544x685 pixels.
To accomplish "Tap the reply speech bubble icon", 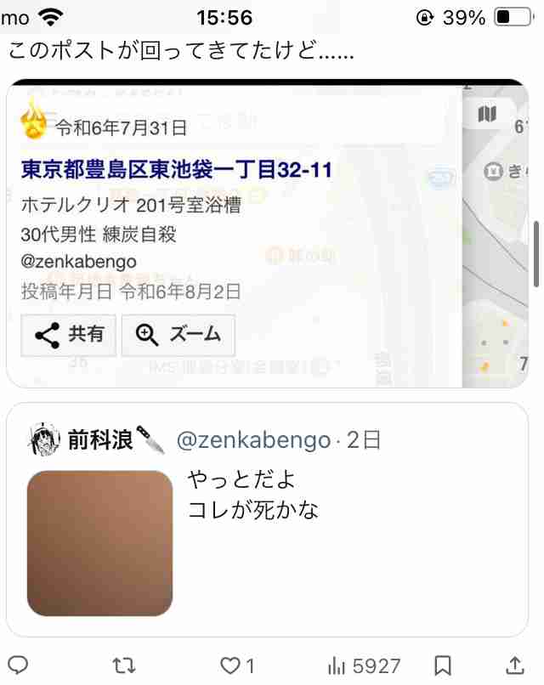I will coord(18,665).
